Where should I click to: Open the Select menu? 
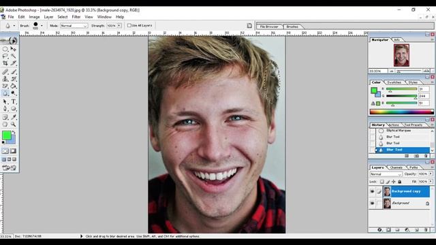(x=63, y=17)
